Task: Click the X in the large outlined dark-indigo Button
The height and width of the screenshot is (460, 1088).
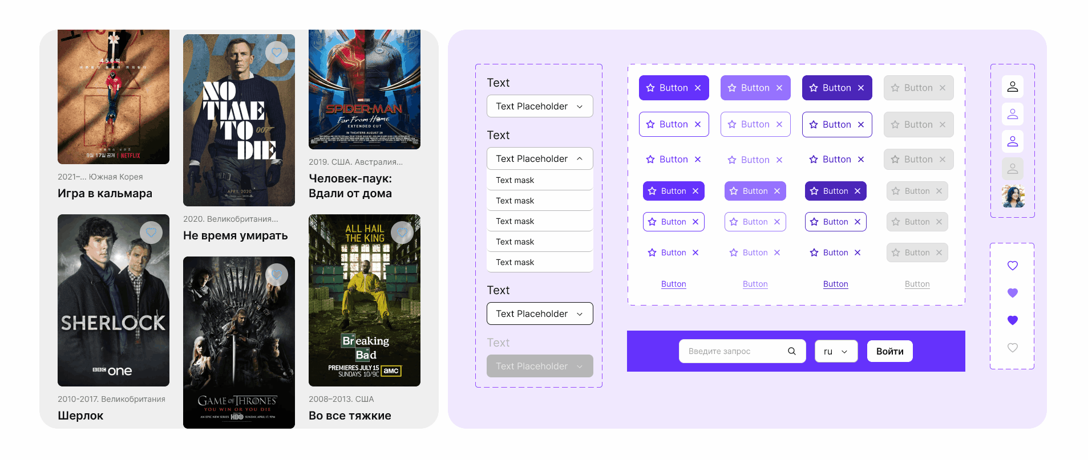Action: point(861,124)
